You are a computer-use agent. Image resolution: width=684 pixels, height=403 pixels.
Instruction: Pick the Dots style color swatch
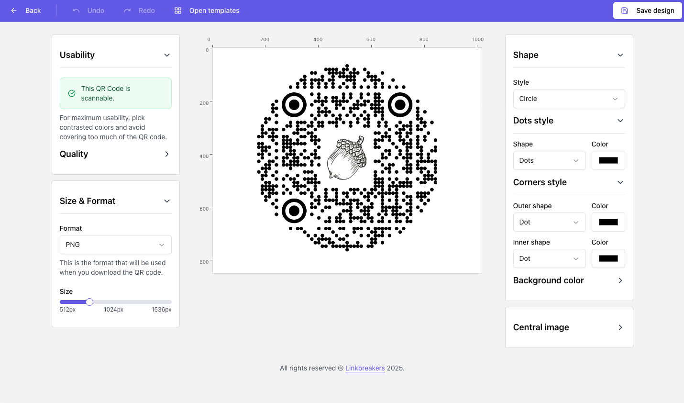pos(608,160)
